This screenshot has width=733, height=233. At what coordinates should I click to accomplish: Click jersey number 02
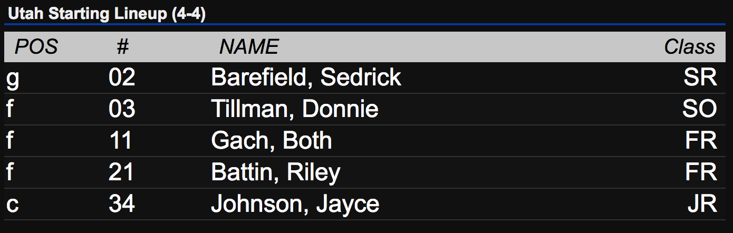tap(122, 77)
